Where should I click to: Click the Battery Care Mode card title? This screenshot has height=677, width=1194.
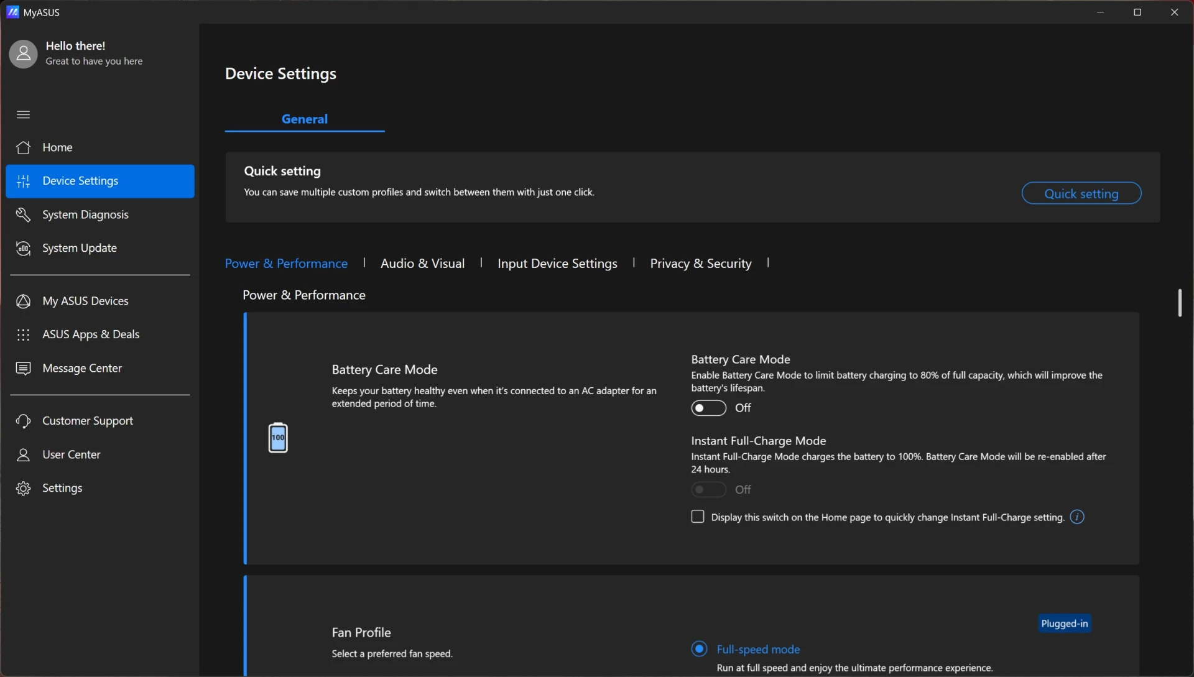click(x=384, y=369)
